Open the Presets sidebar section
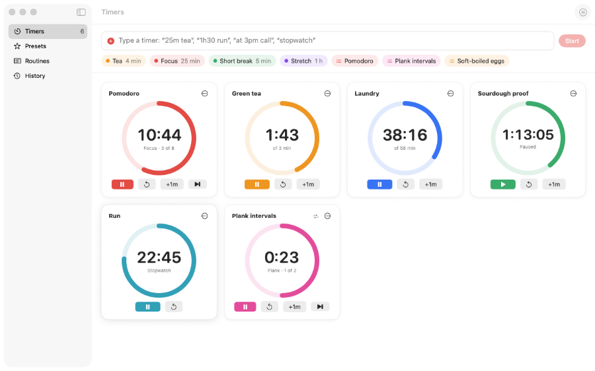This screenshot has height=371, width=595. click(x=48, y=46)
